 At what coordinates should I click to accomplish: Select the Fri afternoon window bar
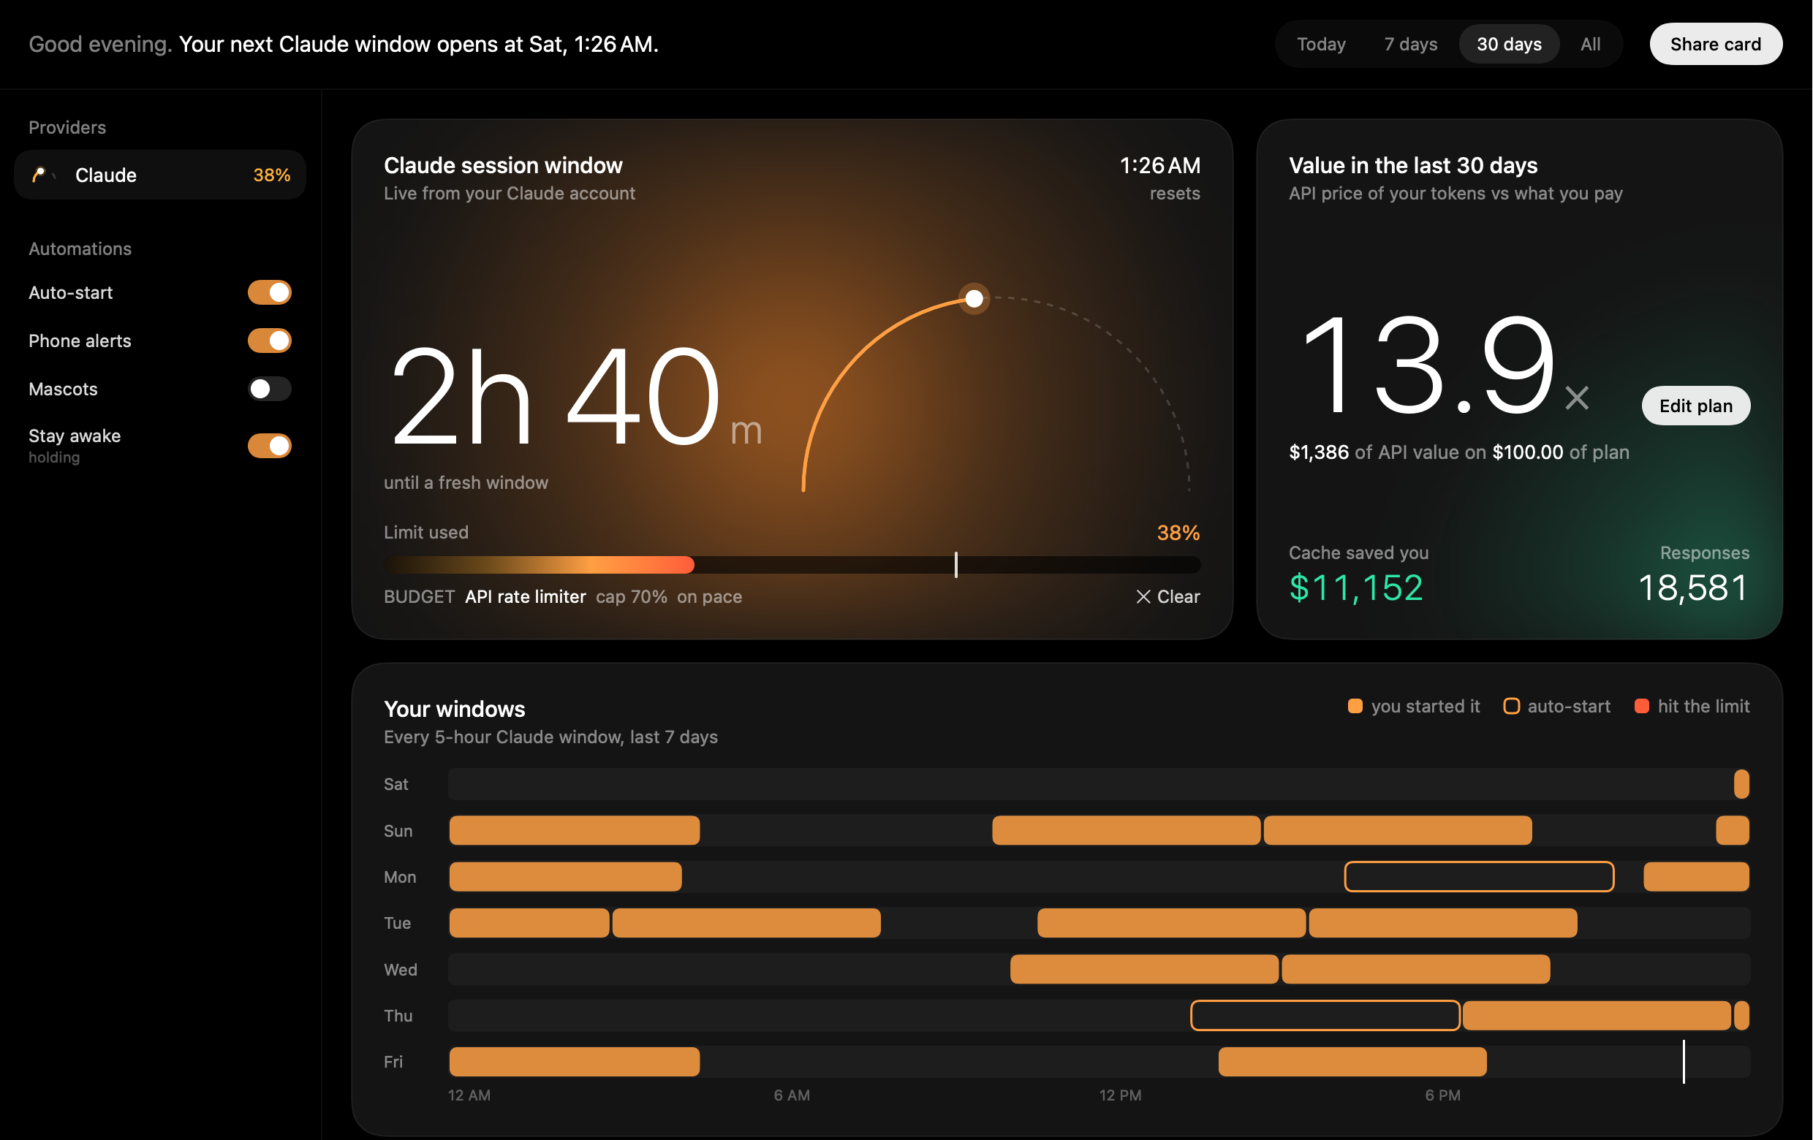1352,1062
